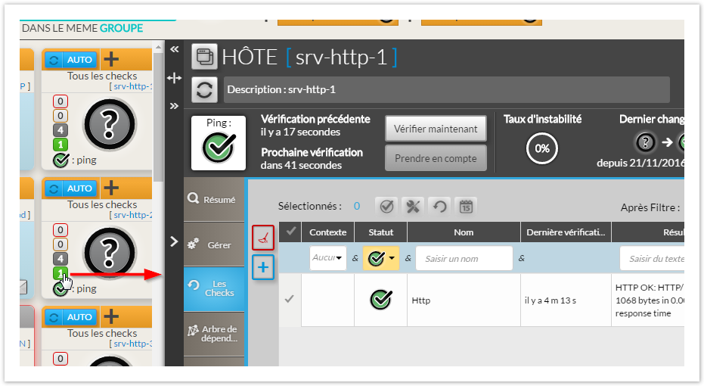Click the Saisir du texte result filter field

point(653,258)
